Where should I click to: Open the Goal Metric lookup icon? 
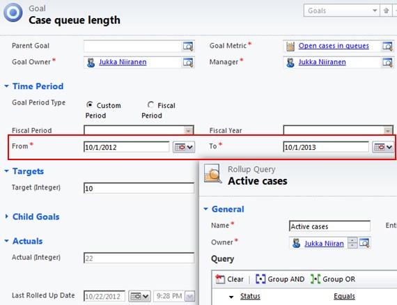[x=387, y=47]
